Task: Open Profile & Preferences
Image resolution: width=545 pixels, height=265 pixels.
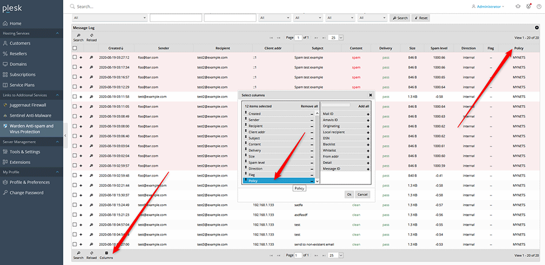Action: pyautogui.click(x=30, y=182)
